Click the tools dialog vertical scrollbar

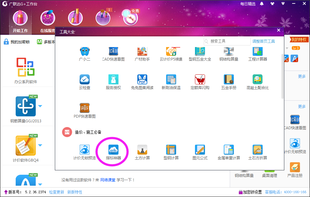(282, 76)
